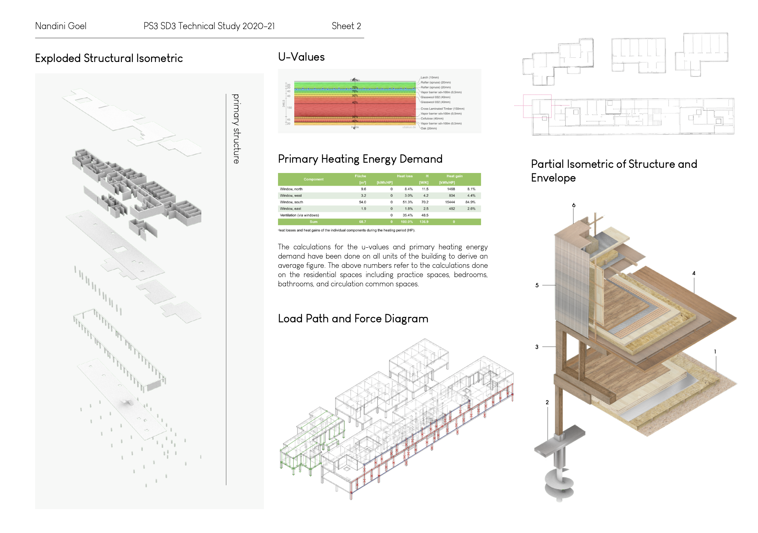Click the vertical primary structure label
Viewport: 758px width, 533px height.
point(236,129)
